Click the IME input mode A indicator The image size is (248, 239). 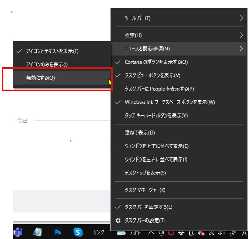coord(244,233)
